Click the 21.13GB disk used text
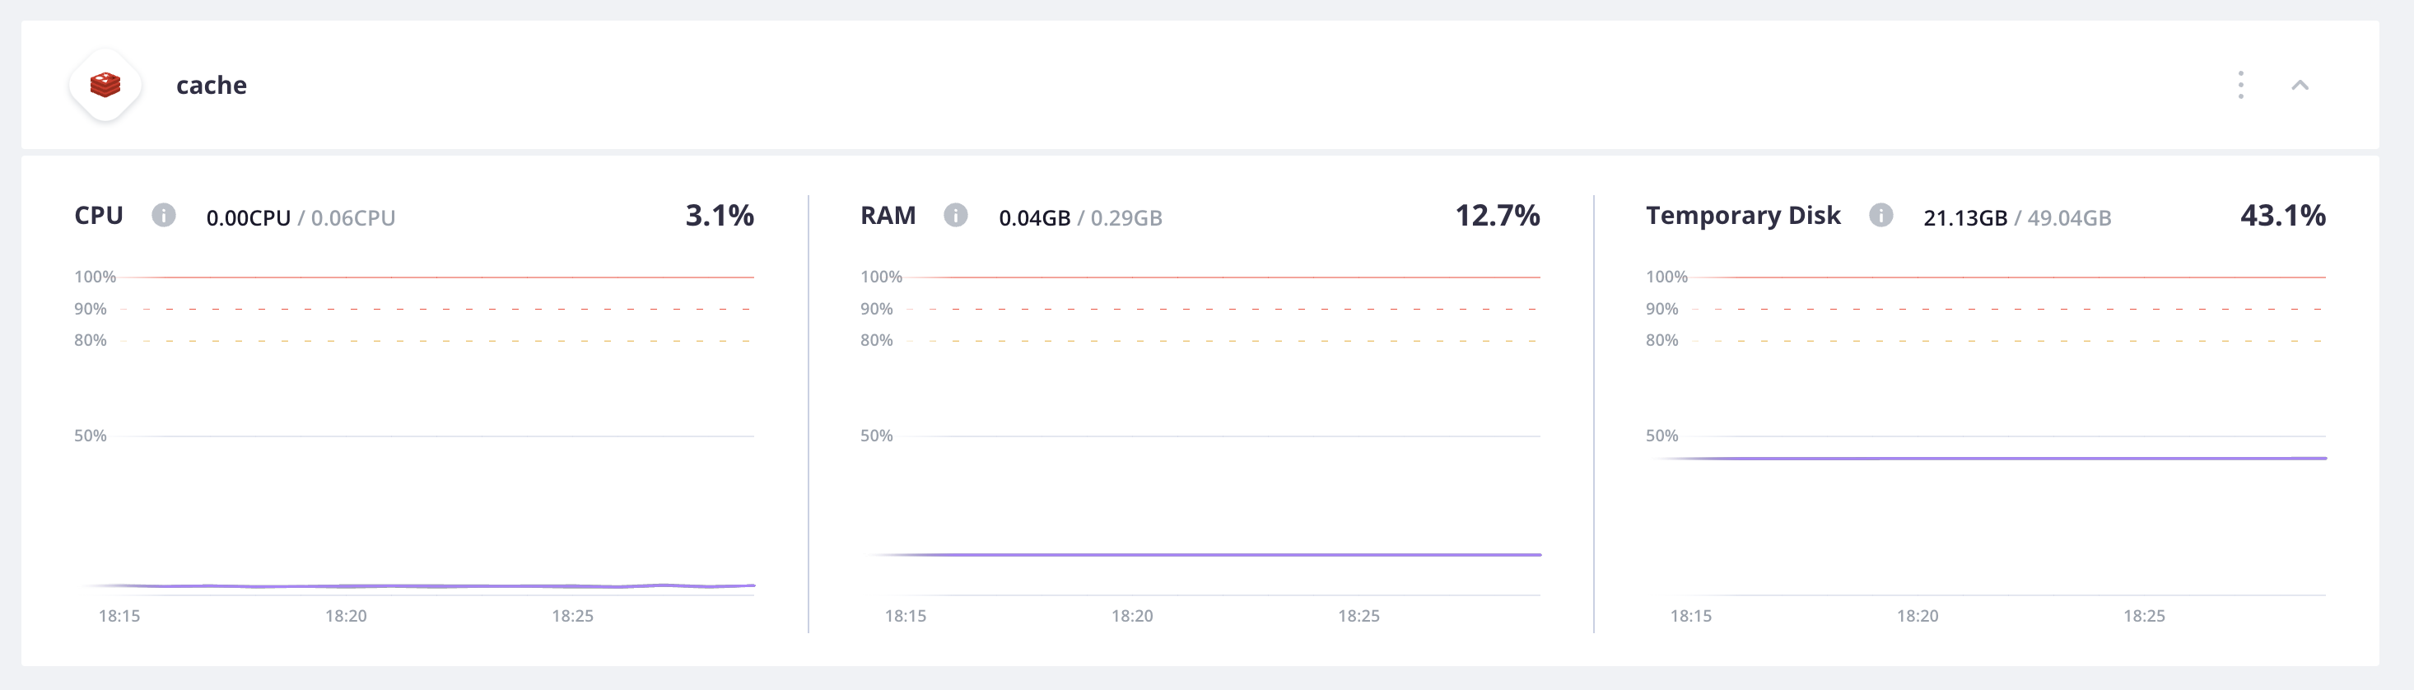Image resolution: width=2414 pixels, height=690 pixels. (1965, 218)
